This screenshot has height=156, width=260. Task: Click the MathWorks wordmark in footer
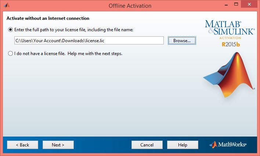coord(232,145)
